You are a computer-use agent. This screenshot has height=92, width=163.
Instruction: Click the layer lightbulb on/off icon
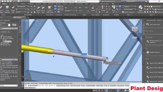coord(145,7)
